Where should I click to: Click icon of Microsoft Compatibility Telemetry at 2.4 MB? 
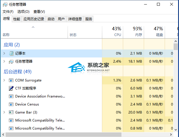point(11,120)
